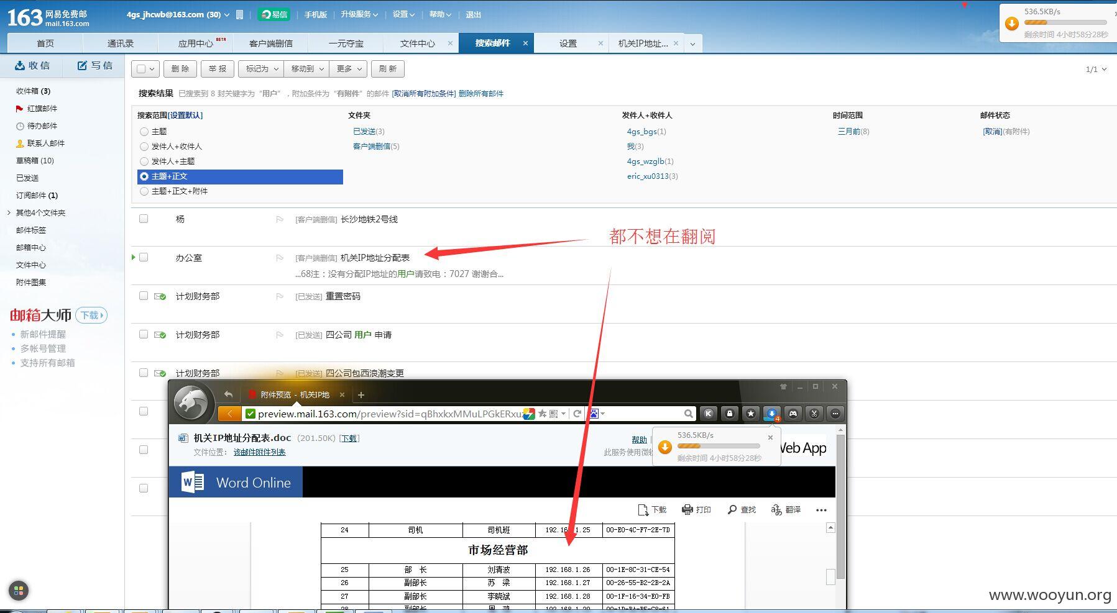Open the browser more-options ellipsis icon
This screenshot has height=613, width=1117.
click(835, 414)
